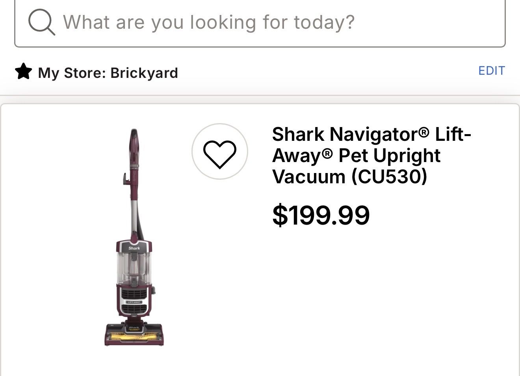Click the magnifying glass search icon
Viewport: 520px width, 376px height.
click(x=41, y=22)
